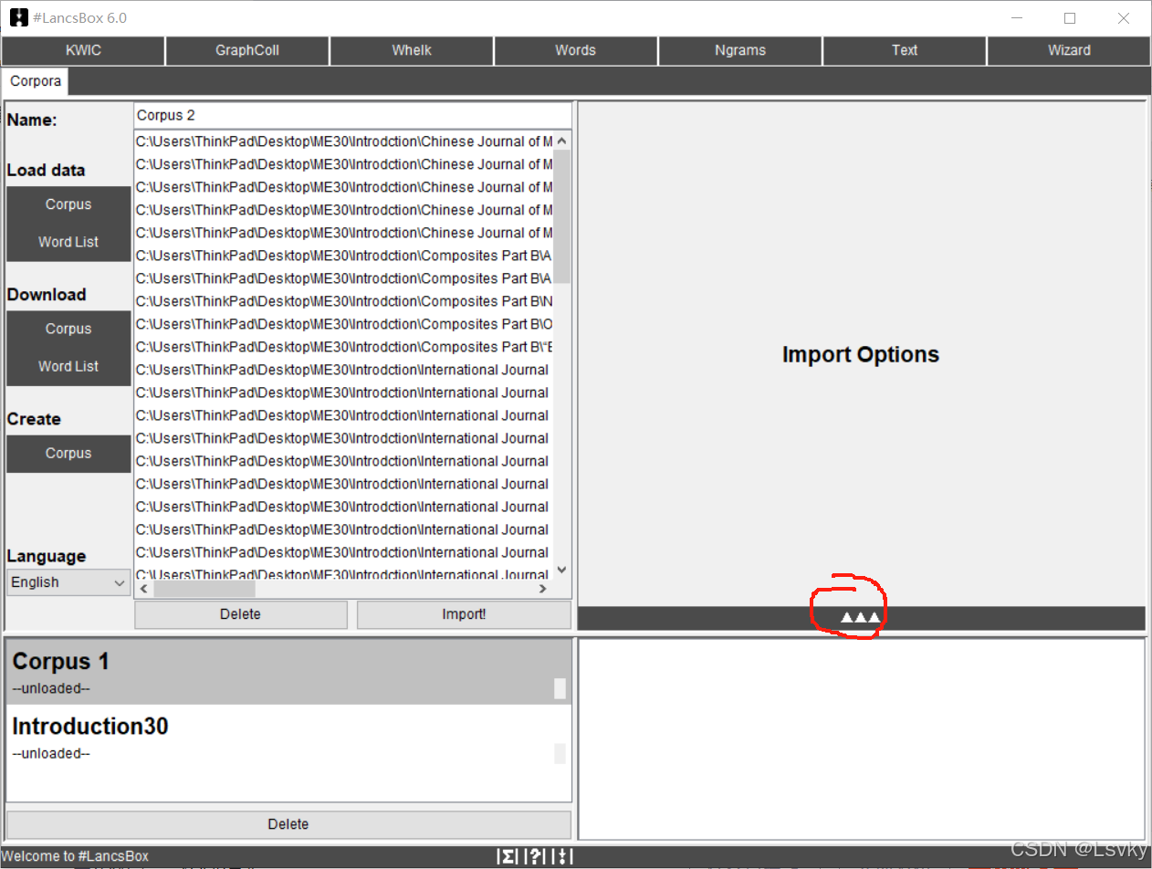Click the file list scroll up arrow
1152x869 pixels.
click(561, 141)
